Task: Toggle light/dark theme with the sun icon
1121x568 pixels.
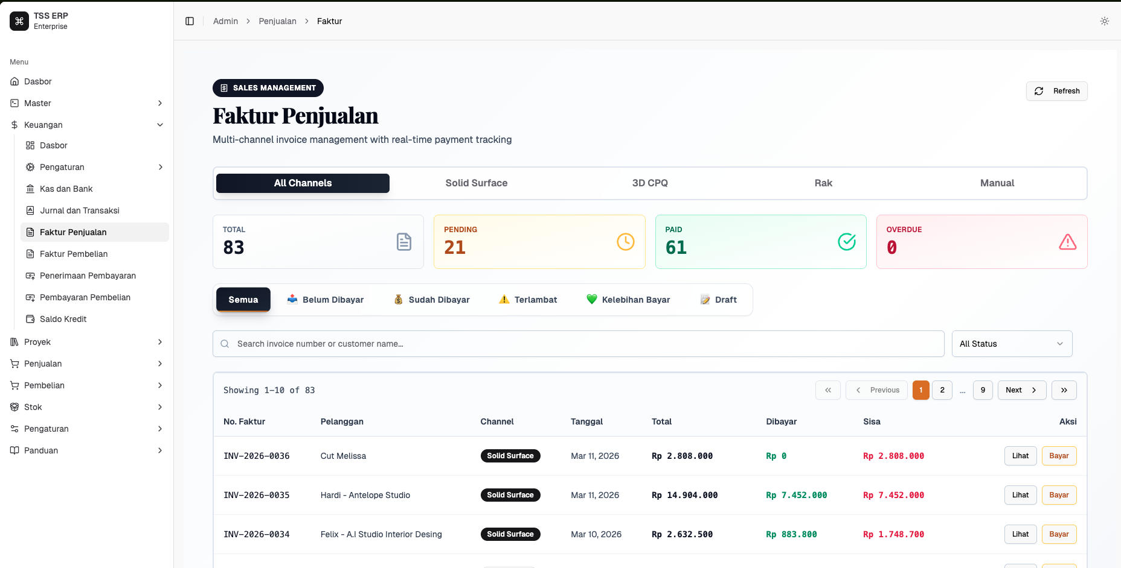Action: [1105, 21]
